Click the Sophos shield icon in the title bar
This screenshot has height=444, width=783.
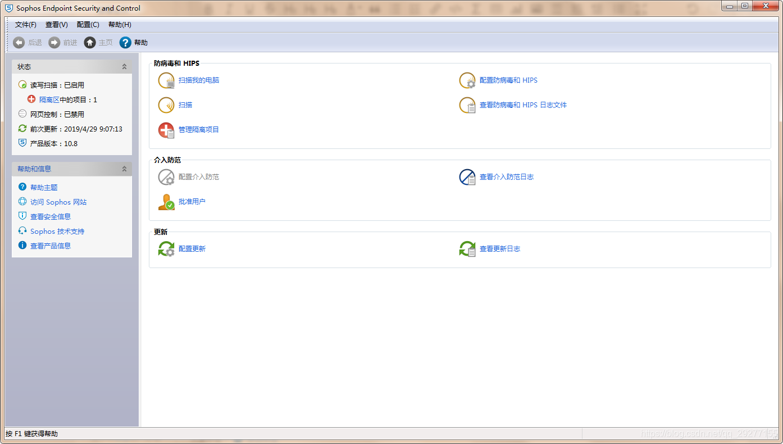pyautogui.click(x=9, y=8)
